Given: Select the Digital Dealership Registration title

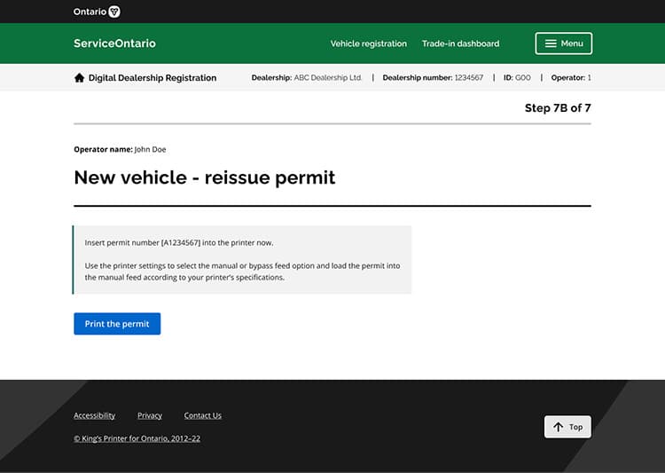Looking at the screenshot, I should (x=152, y=78).
